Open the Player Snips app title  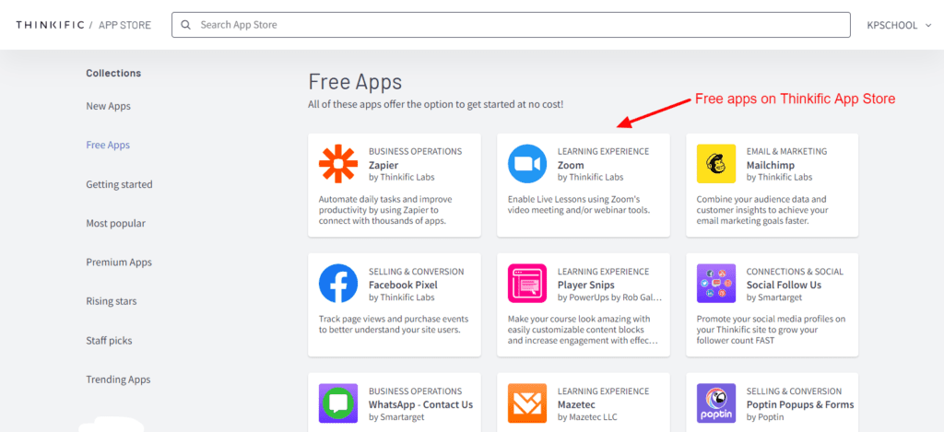coord(585,285)
